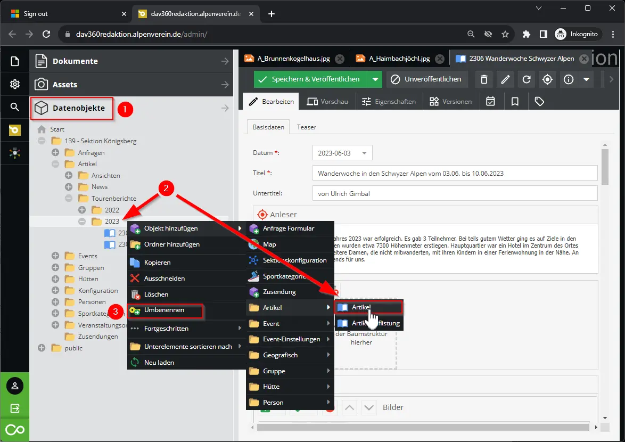Open the Datum date dropdown
Screen dimensions: 625x442
(x=364, y=153)
